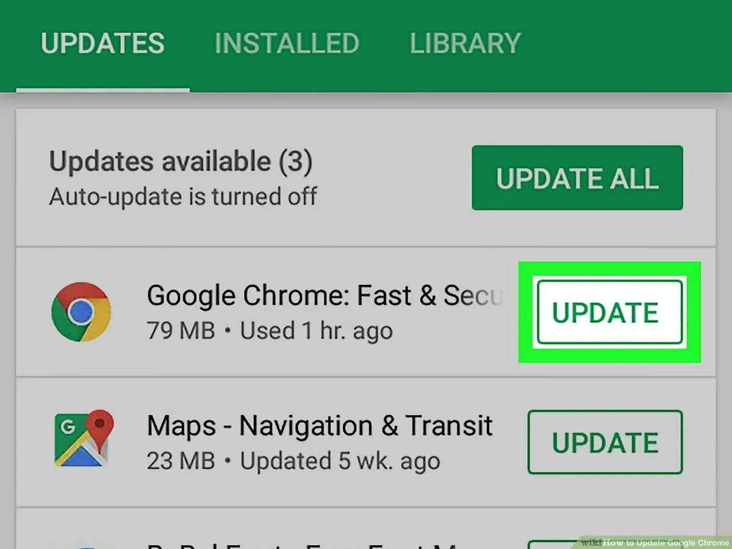The image size is (732, 549).
Task: Go to the LIBRARY tab
Action: point(465,43)
